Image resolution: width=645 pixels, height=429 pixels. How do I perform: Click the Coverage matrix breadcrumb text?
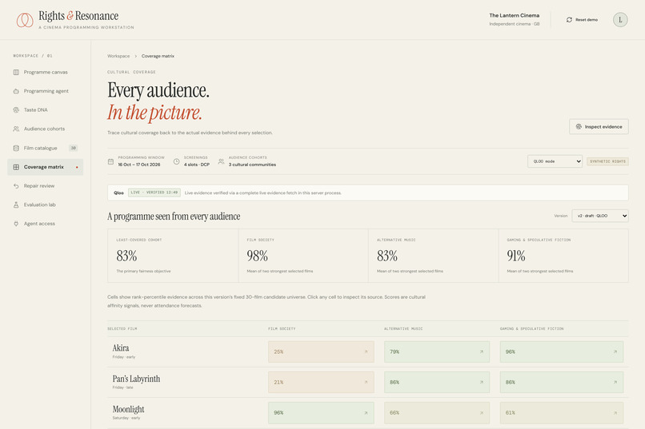point(158,56)
